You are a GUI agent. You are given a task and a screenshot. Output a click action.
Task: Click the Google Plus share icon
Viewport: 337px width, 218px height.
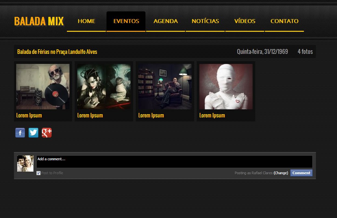point(47,133)
